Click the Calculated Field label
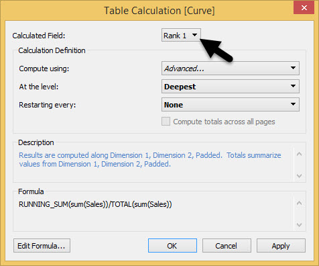Image resolution: width=319 pixels, height=266 pixels. [39, 36]
